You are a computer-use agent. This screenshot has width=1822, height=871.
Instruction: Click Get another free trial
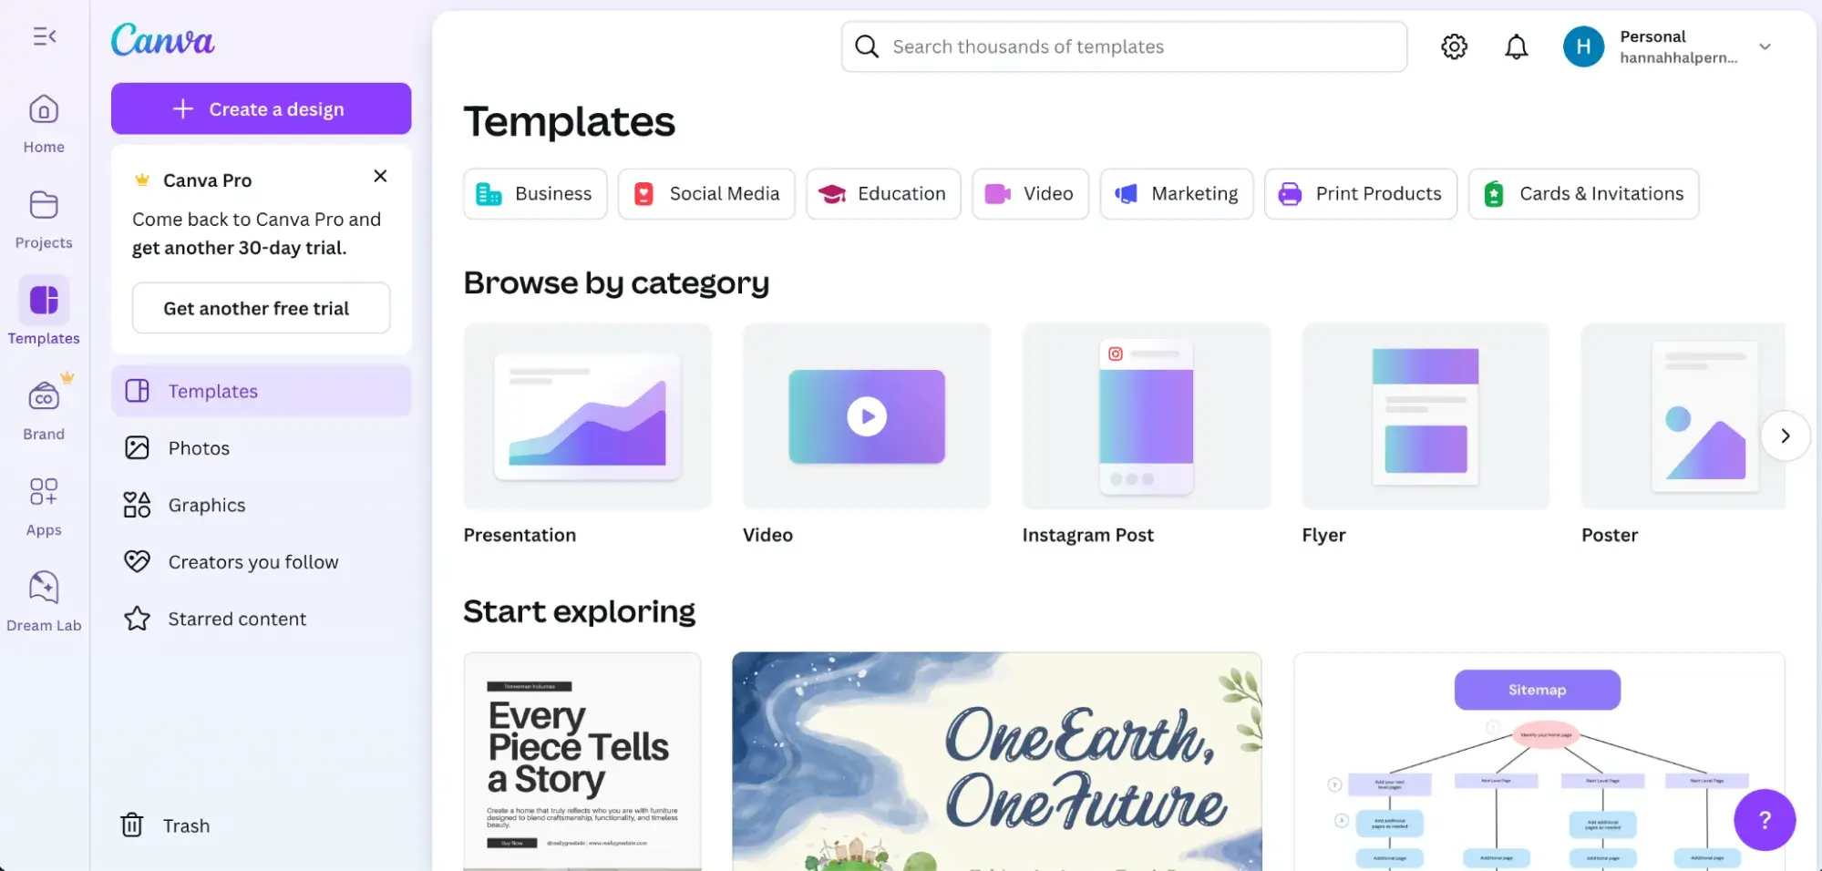coord(261,309)
